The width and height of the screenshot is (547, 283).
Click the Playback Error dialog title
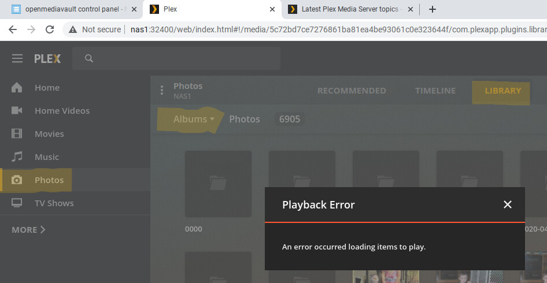pyautogui.click(x=318, y=204)
